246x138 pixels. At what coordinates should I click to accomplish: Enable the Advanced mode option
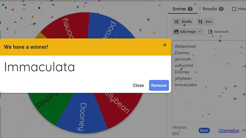[x=218, y=32]
